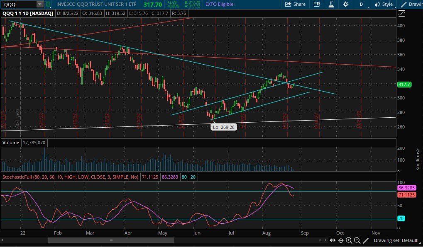Open Edit Studies flask icon
This screenshot has width=423, height=247.
click(331, 4)
